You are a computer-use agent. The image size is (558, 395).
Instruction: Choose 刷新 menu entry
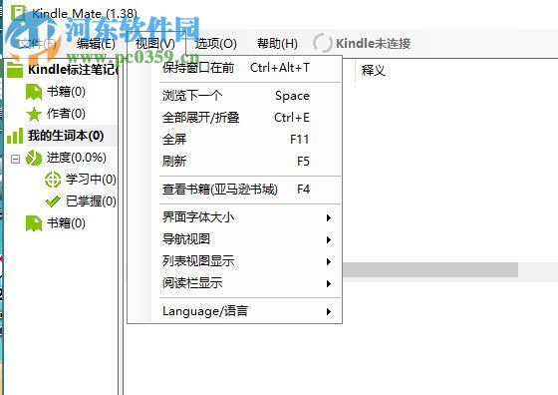click(235, 162)
